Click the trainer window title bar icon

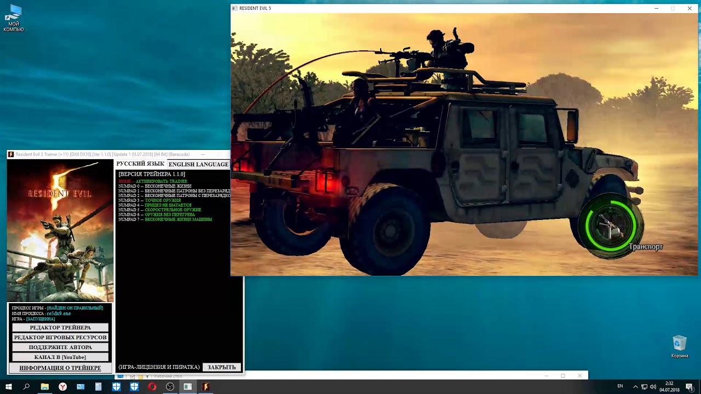(11, 154)
